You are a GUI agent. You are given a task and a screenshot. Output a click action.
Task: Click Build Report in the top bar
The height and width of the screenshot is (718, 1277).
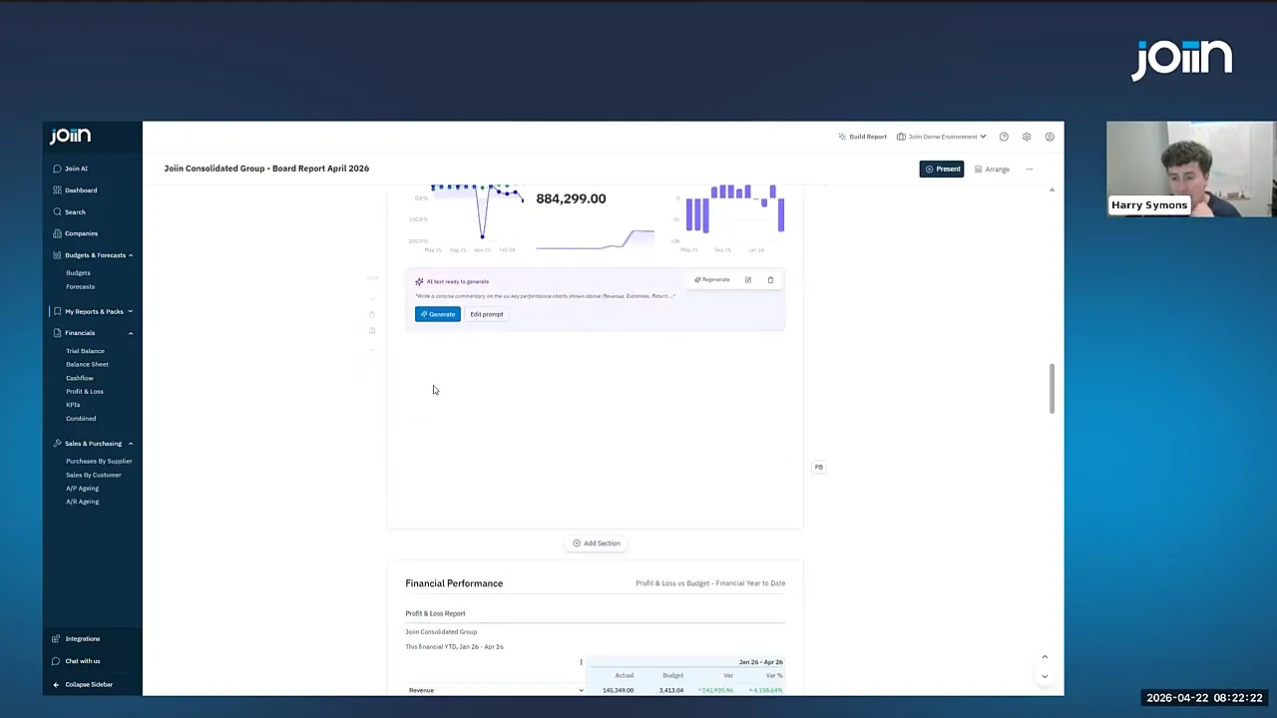pos(862,137)
